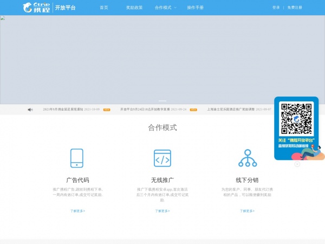Click the network tree icon above 线下分销
325x244 pixels.
[248, 158]
